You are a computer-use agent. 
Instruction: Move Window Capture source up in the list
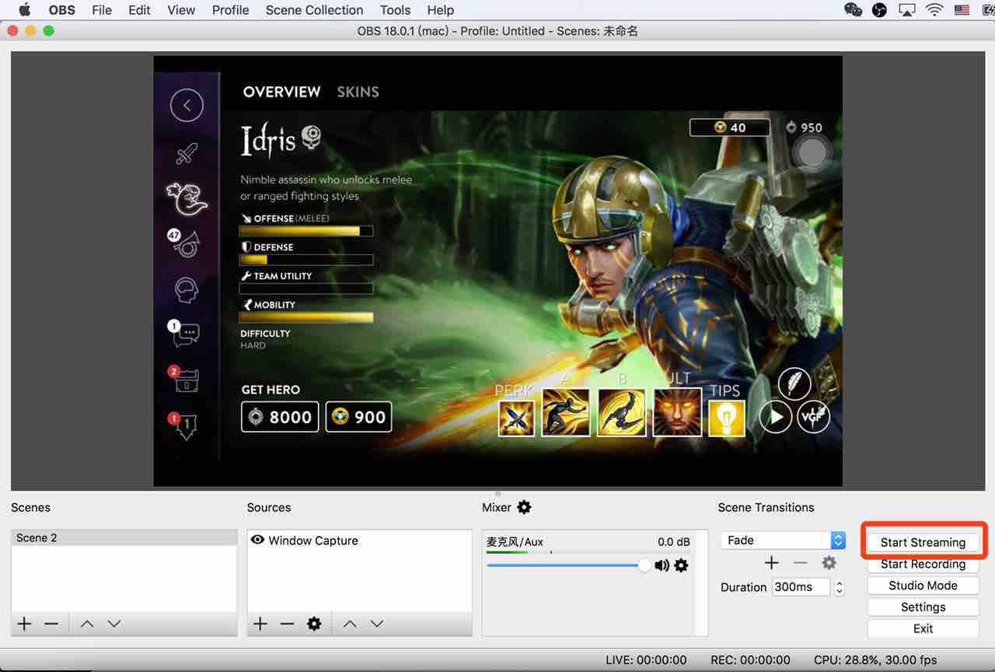click(349, 623)
